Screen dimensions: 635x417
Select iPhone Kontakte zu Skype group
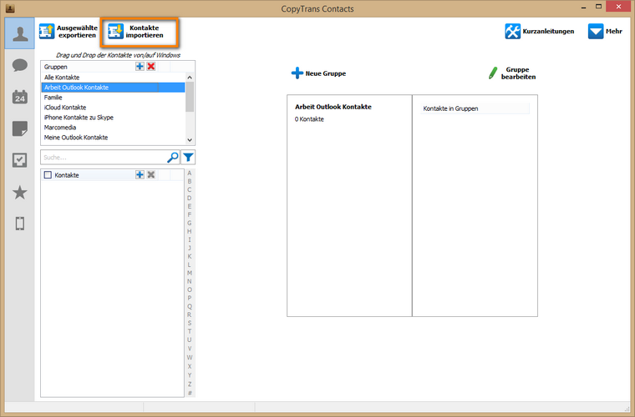point(113,118)
